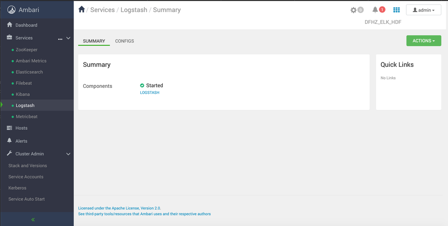The image size is (448, 226).
Task: Click the Ambari logo icon
Action: (11, 10)
